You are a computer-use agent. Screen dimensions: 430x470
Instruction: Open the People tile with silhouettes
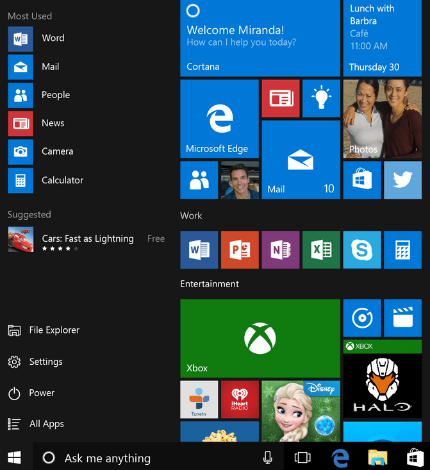(199, 180)
